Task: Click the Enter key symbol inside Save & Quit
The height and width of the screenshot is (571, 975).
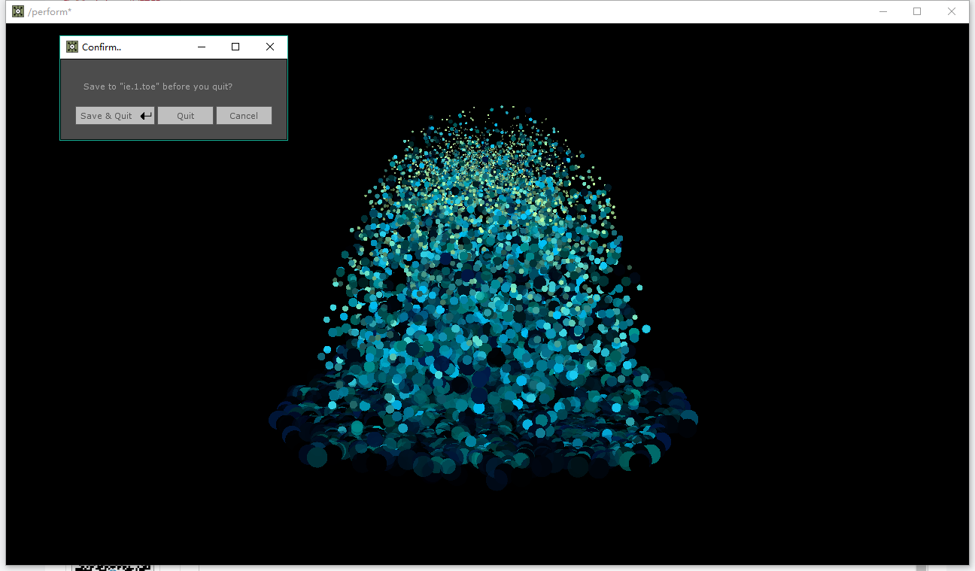Action: 146,115
